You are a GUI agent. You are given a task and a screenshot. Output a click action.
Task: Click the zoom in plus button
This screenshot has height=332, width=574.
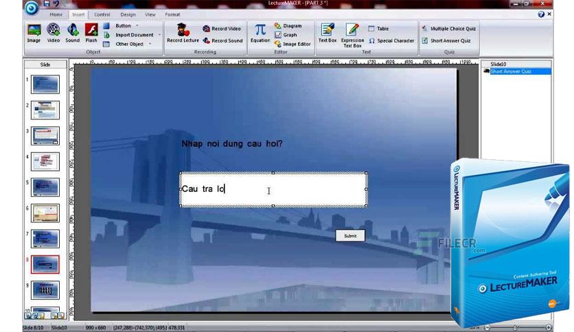point(549,328)
